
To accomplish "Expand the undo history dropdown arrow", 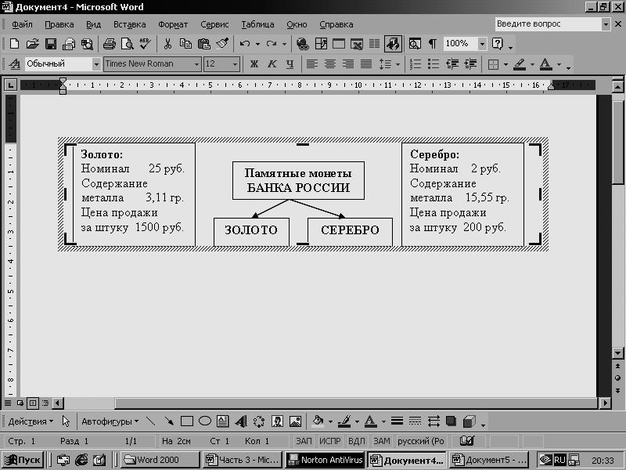I will (257, 44).
